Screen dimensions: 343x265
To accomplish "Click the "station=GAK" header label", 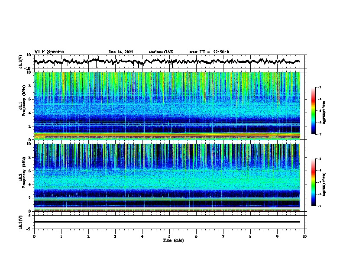I will [x=161, y=52].
